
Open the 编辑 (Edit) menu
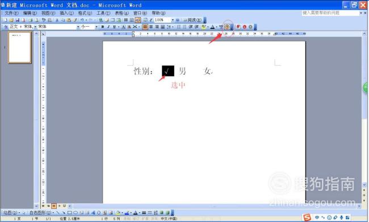[x=30, y=13]
